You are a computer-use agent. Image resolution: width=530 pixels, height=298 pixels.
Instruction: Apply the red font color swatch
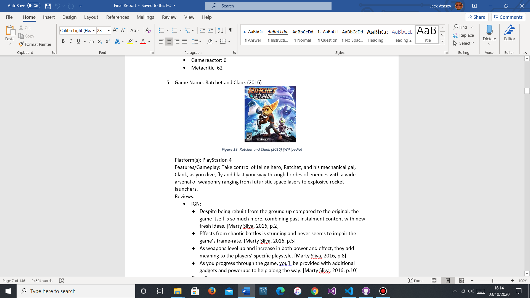tap(143, 41)
